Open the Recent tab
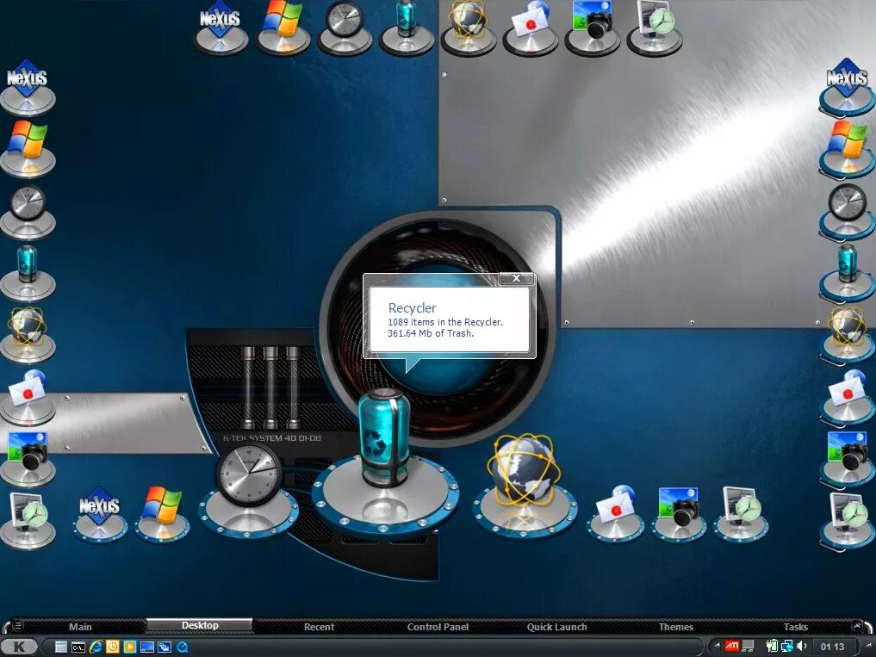876x657 pixels. (x=319, y=627)
